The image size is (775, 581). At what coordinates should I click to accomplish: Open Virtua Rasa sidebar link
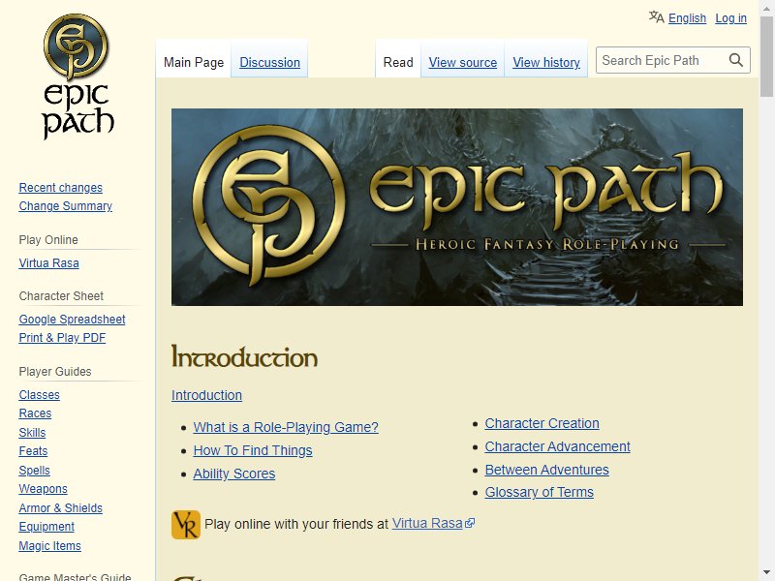click(x=49, y=263)
